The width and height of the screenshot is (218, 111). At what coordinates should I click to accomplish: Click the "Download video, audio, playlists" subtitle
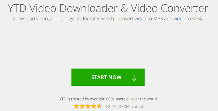coord(108,19)
